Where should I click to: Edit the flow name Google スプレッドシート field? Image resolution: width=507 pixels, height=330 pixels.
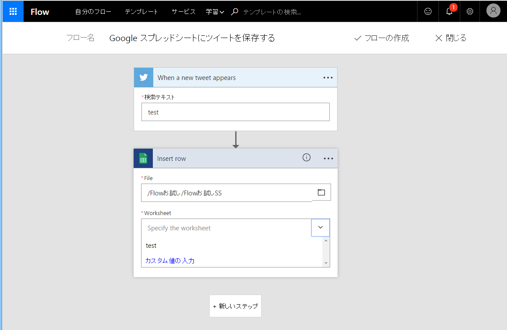[192, 38]
